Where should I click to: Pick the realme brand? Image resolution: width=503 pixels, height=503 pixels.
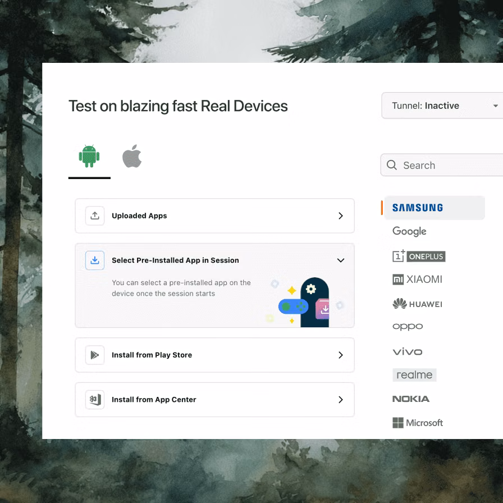[414, 375]
